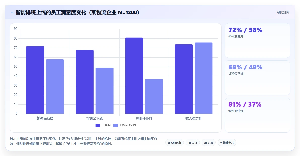Image resolution: width=300 pixels, height=156 pixels.
Task: Click the 上线前 bar for 收入稳定性
Action: pos(184,79)
